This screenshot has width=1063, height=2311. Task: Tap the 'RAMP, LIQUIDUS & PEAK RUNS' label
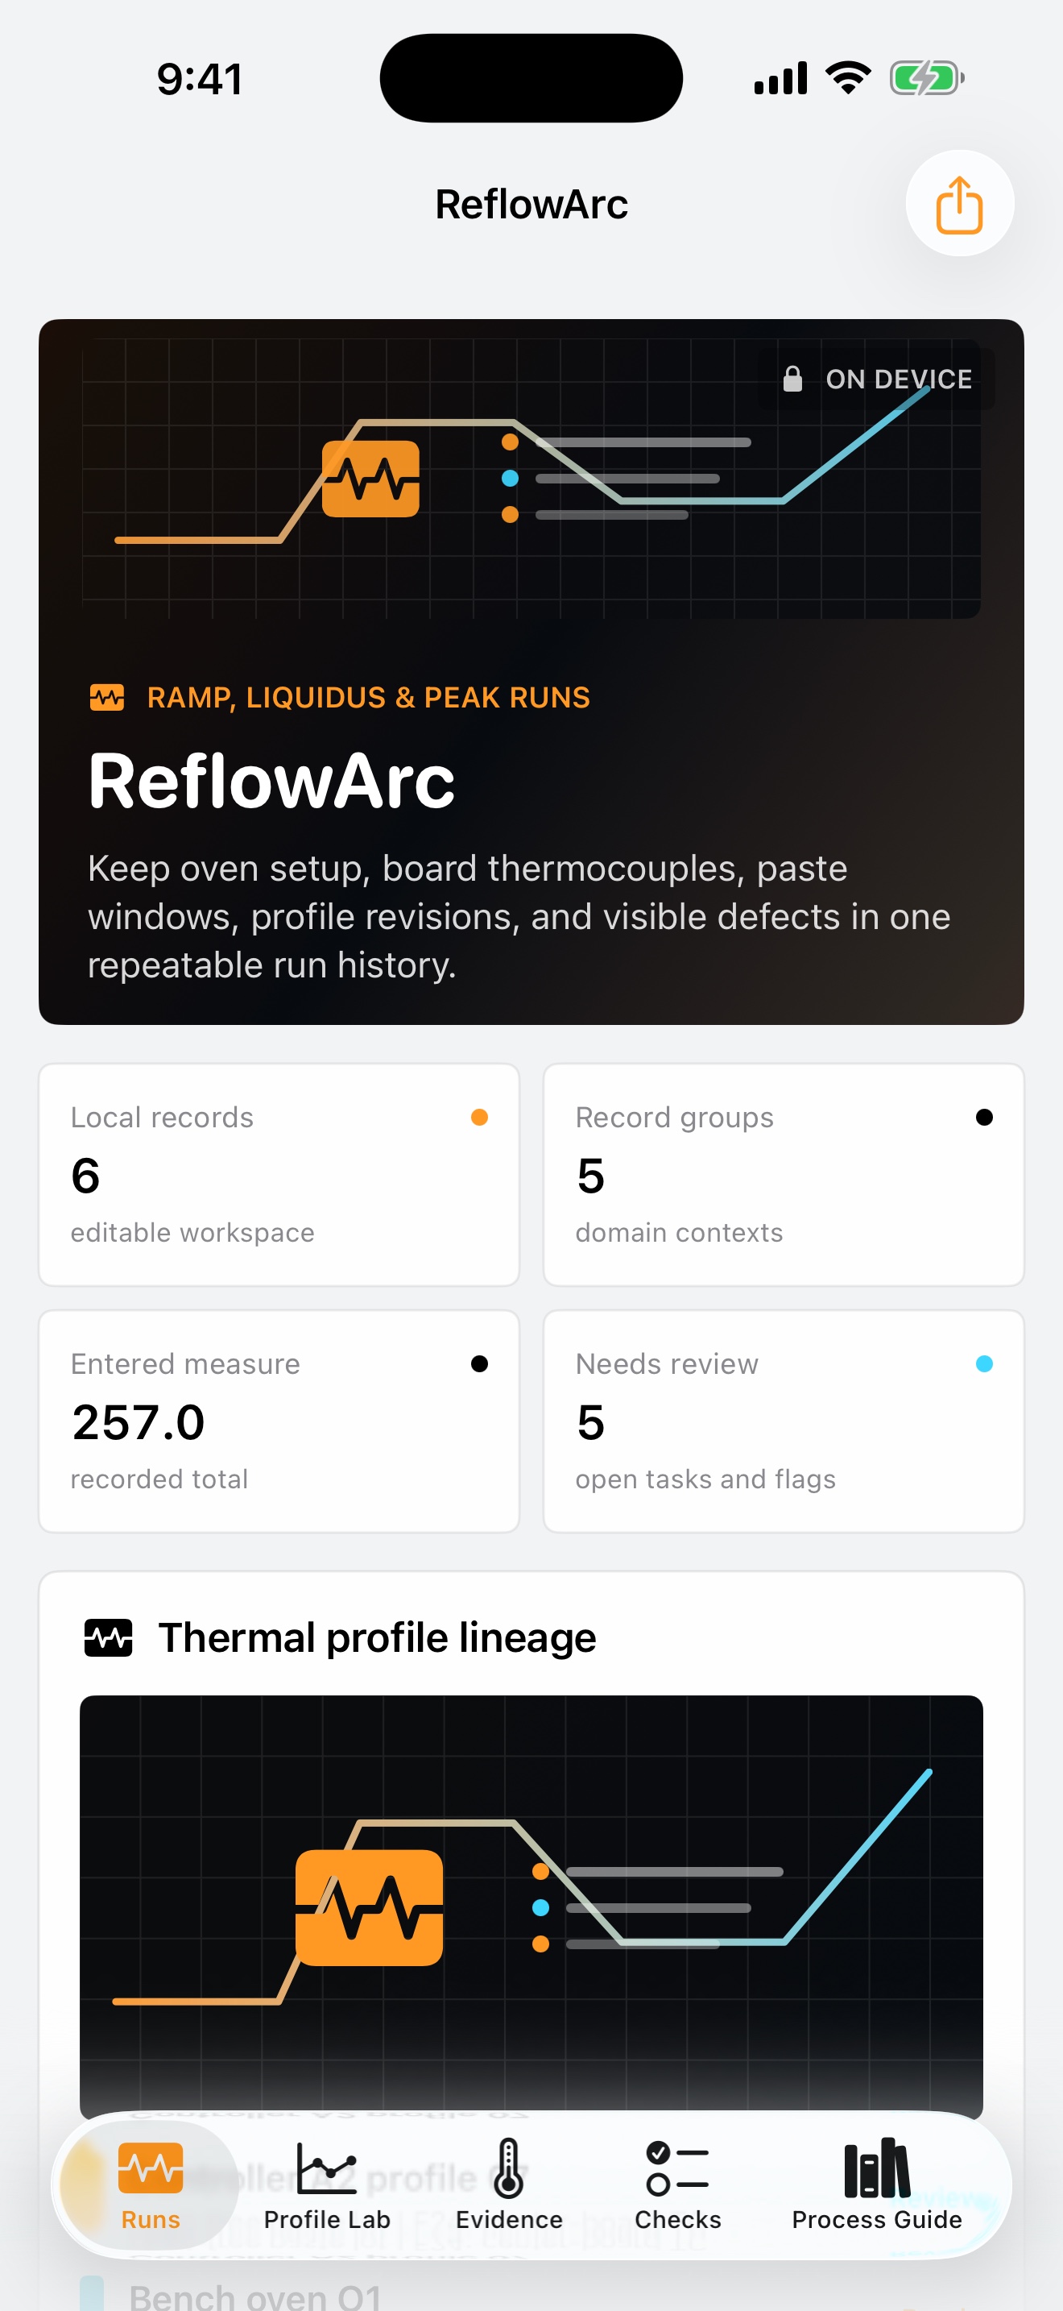click(368, 697)
